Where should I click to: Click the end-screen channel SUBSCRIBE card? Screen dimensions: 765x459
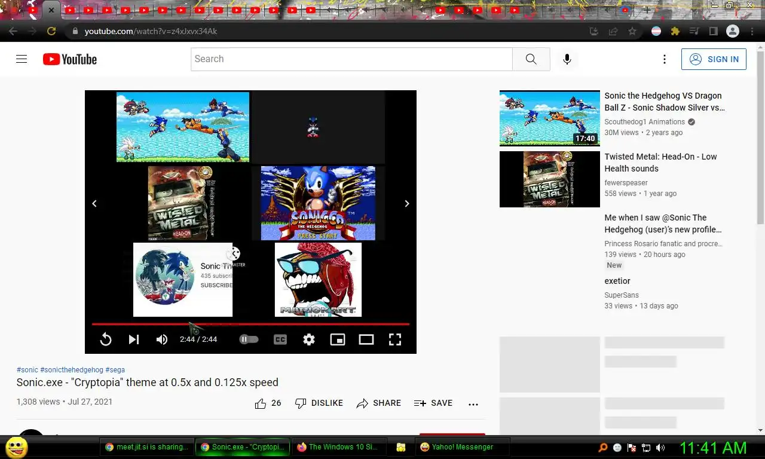pyautogui.click(x=183, y=279)
